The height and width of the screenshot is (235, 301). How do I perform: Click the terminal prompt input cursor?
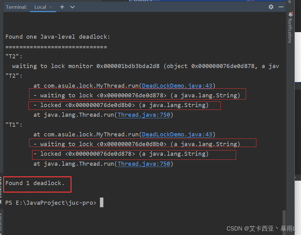(101, 203)
